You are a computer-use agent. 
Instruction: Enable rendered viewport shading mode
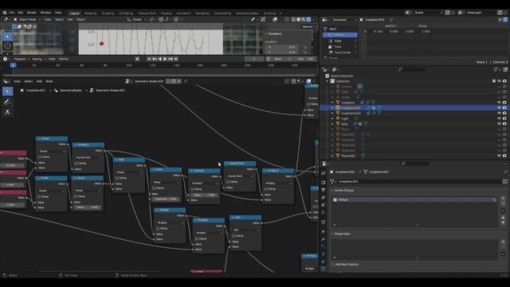click(x=308, y=19)
